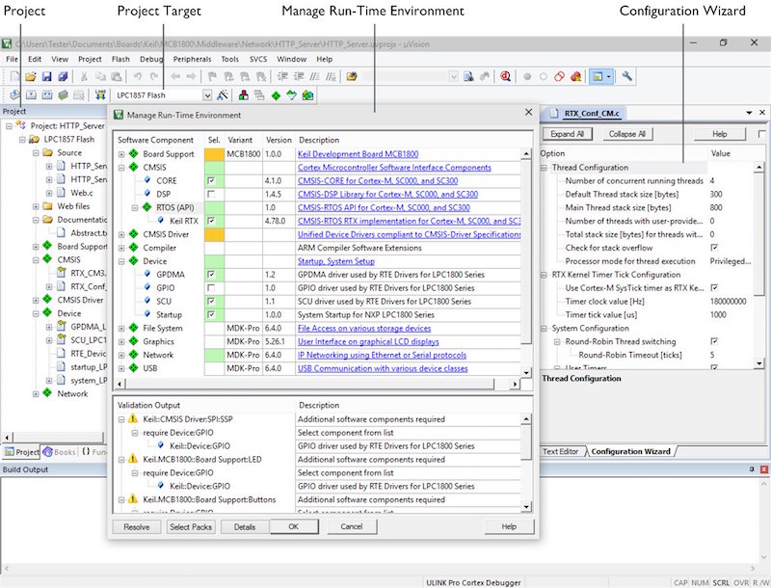Click the Manage Run-Time Environment green diamond icon
771x588 pixels.
tap(276, 95)
